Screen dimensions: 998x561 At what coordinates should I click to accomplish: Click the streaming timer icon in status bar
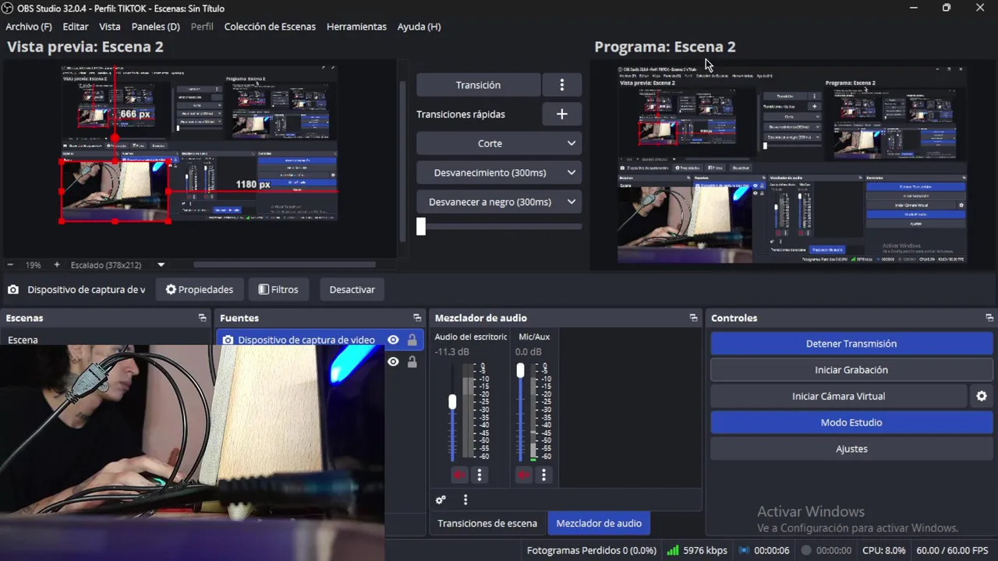[x=745, y=550]
